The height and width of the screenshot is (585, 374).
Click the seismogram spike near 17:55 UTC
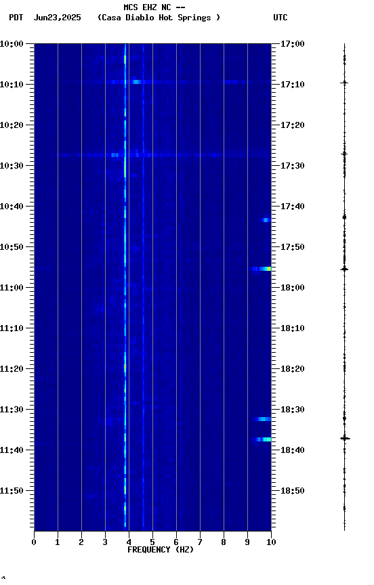click(344, 269)
